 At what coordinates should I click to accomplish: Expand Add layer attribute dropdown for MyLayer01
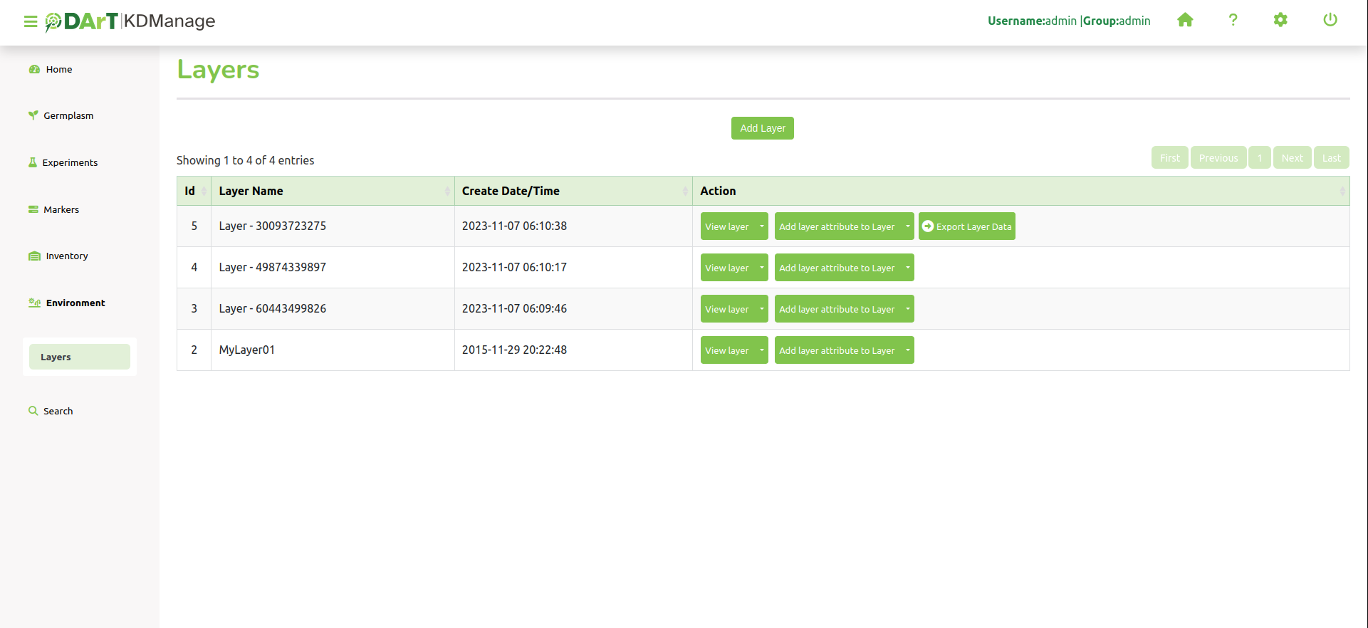pyautogui.click(x=907, y=350)
